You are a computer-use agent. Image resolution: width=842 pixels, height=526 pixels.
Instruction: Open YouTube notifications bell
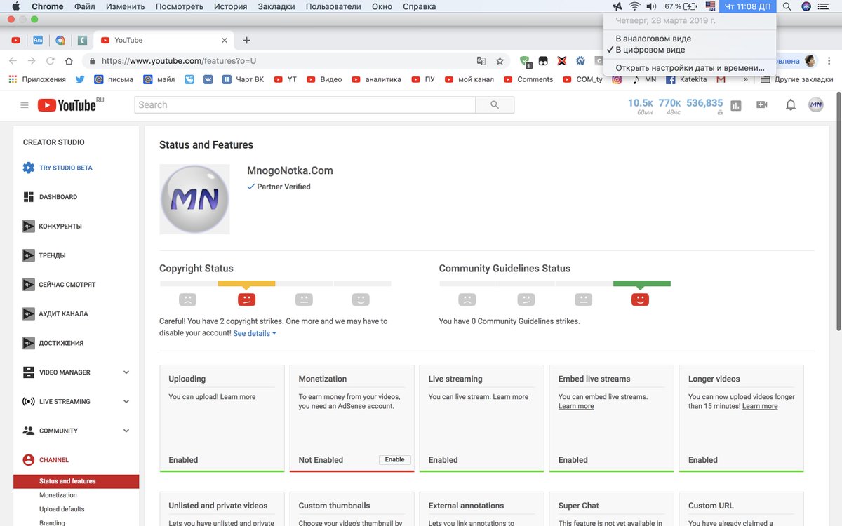(791, 105)
